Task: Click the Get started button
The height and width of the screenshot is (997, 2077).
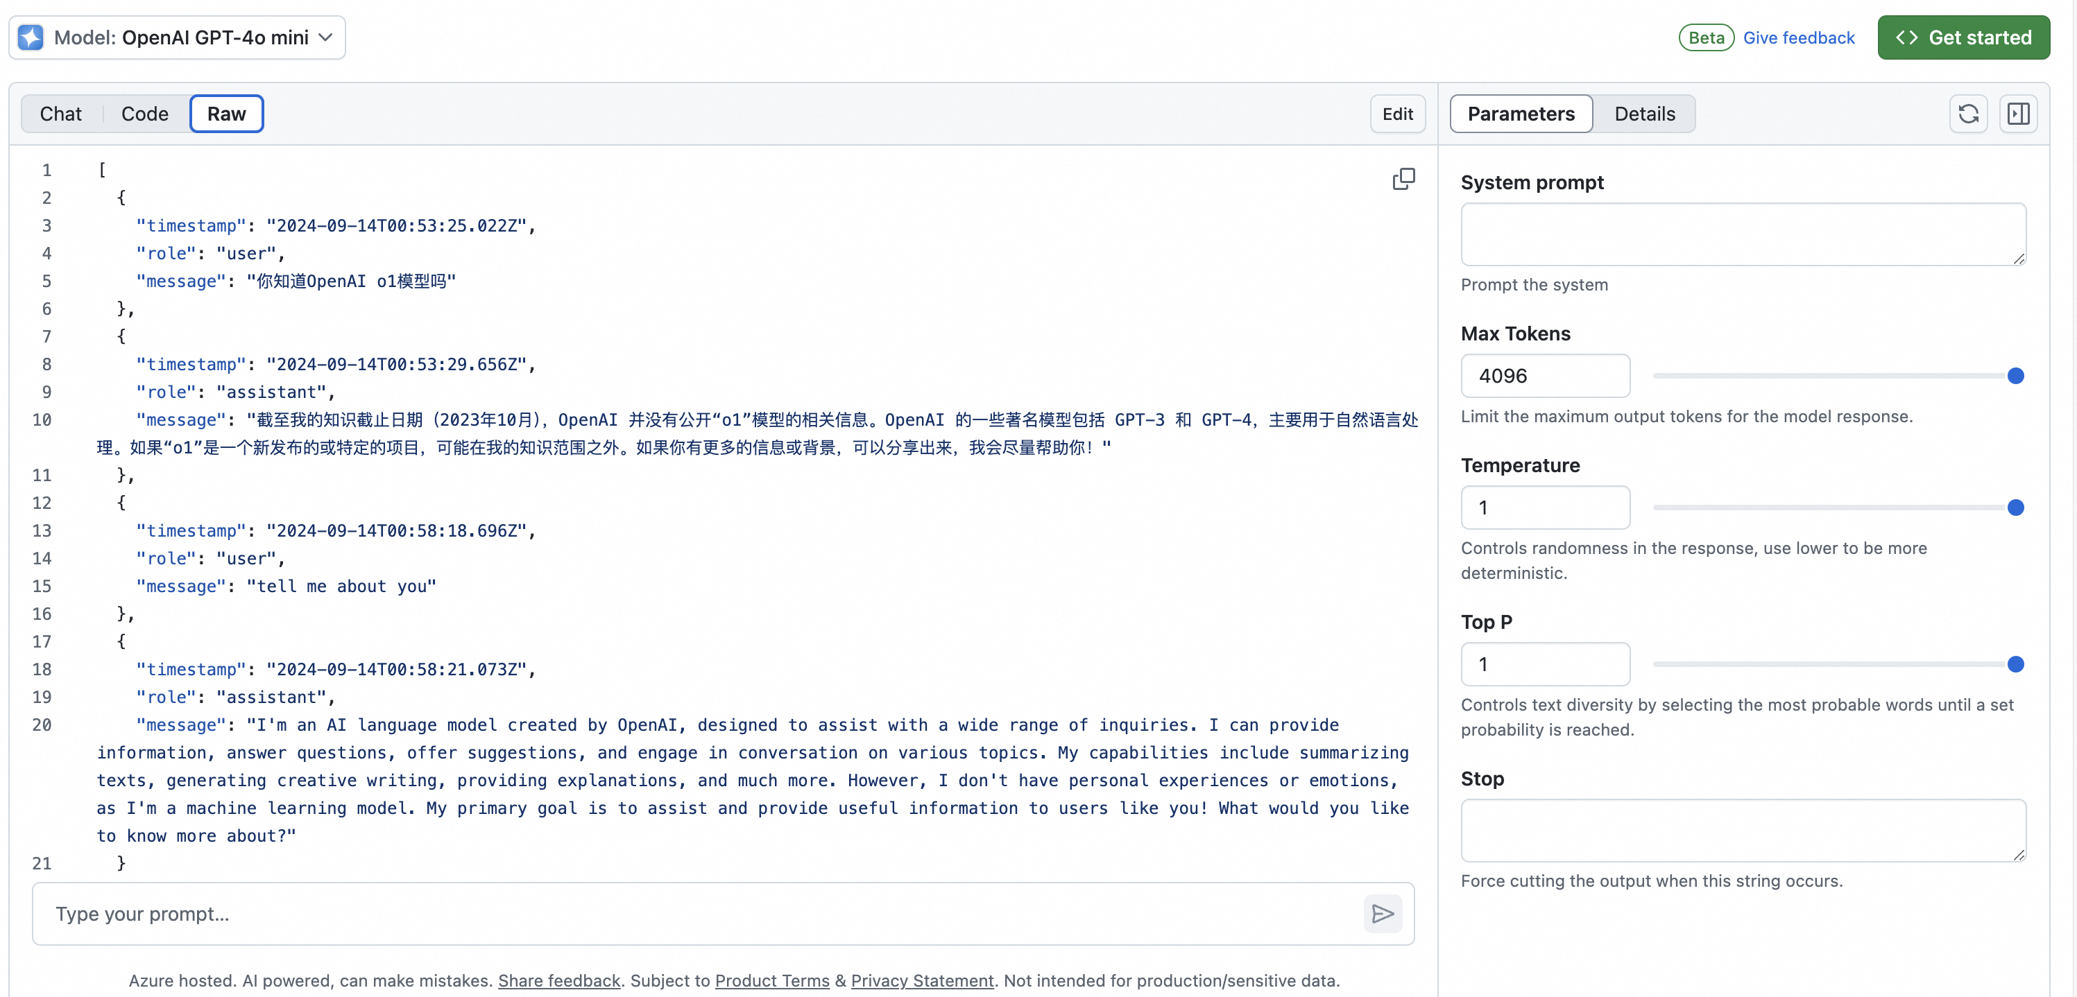Action: point(1963,37)
